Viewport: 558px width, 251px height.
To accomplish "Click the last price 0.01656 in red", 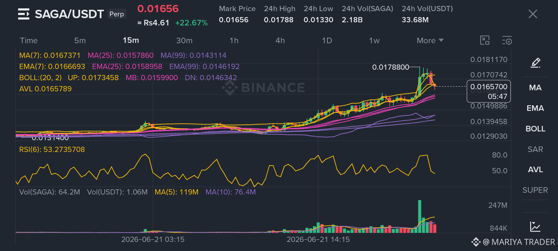I will click(158, 9).
